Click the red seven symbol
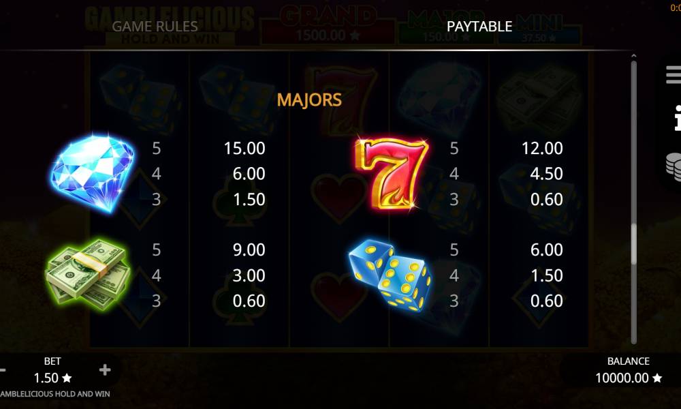This screenshot has height=409, width=681. point(392,172)
